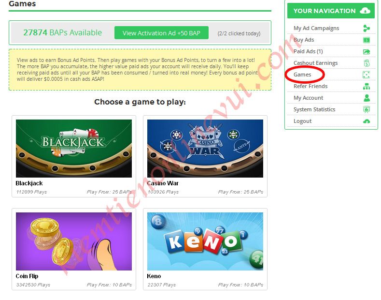
Task: Open the Games menu item
Action: pos(302,75)
